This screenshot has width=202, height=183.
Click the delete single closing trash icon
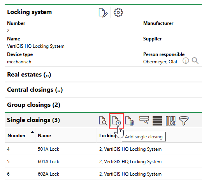click(x=130, y=121)
